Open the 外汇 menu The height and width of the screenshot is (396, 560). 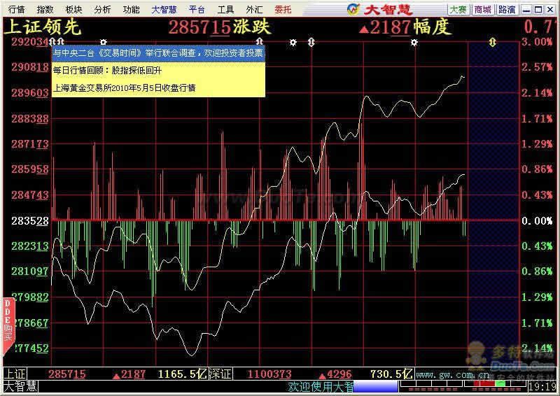pos(254,9)
